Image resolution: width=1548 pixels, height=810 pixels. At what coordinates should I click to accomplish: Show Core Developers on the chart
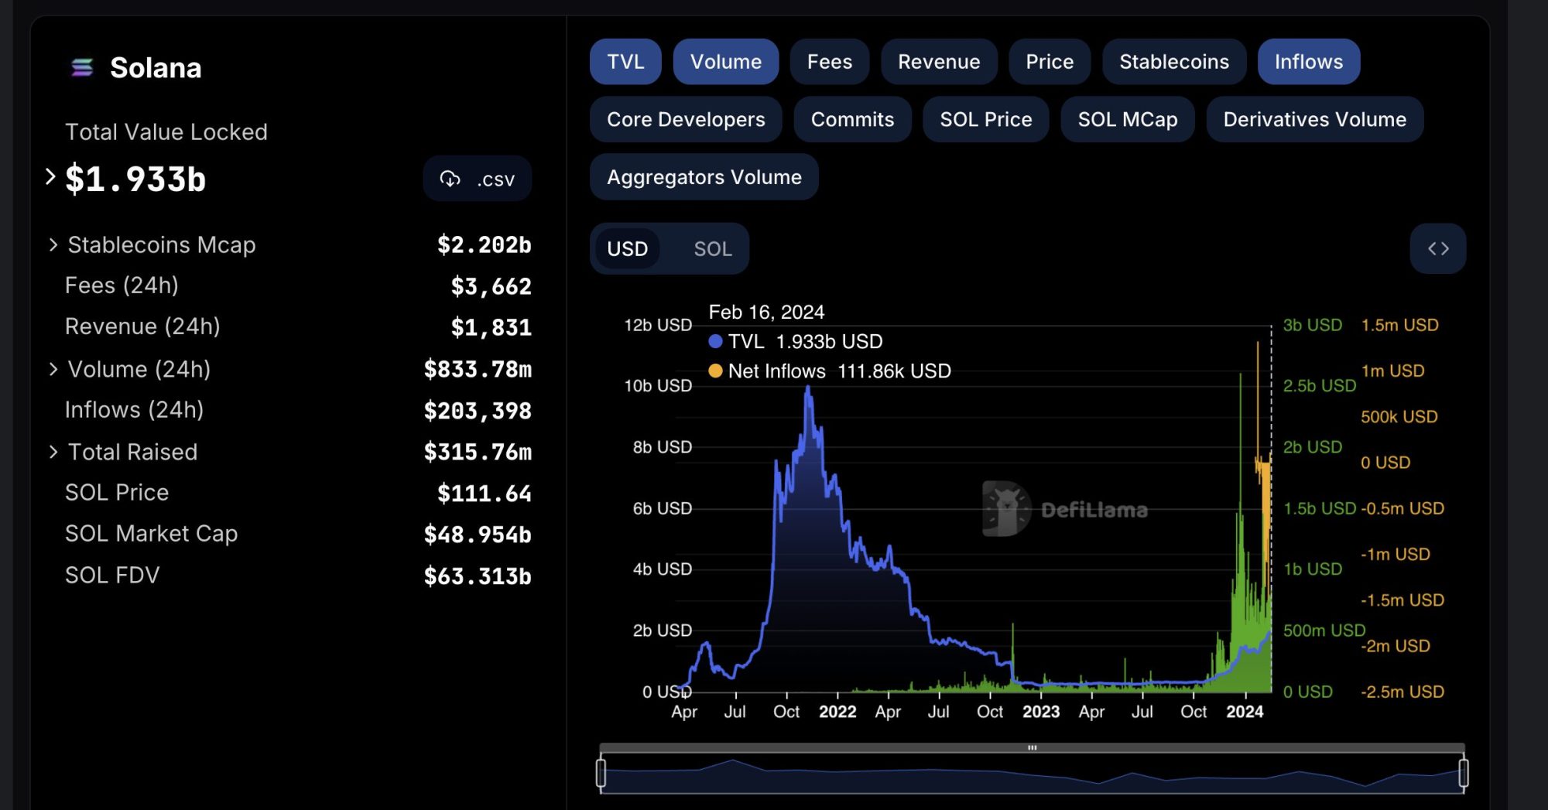click(x=686, y=120)
